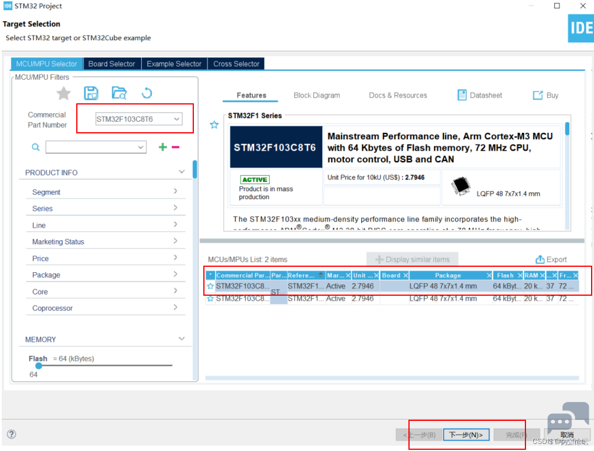
Task: Switch to the Board Selector tab
Action: [x=112, y=64]
